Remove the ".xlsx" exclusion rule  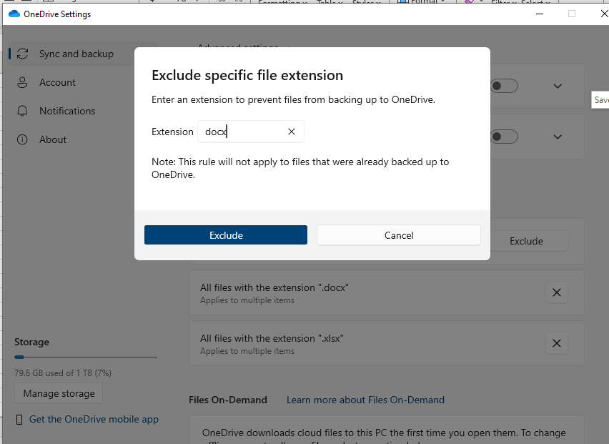pyautogui.click(x=557, y=343)
